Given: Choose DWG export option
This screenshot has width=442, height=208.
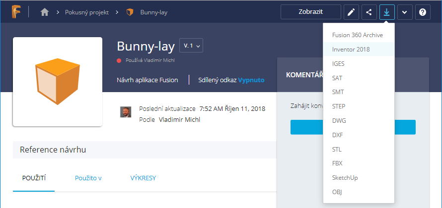Looking at the screenshot, I should (359, 120).
